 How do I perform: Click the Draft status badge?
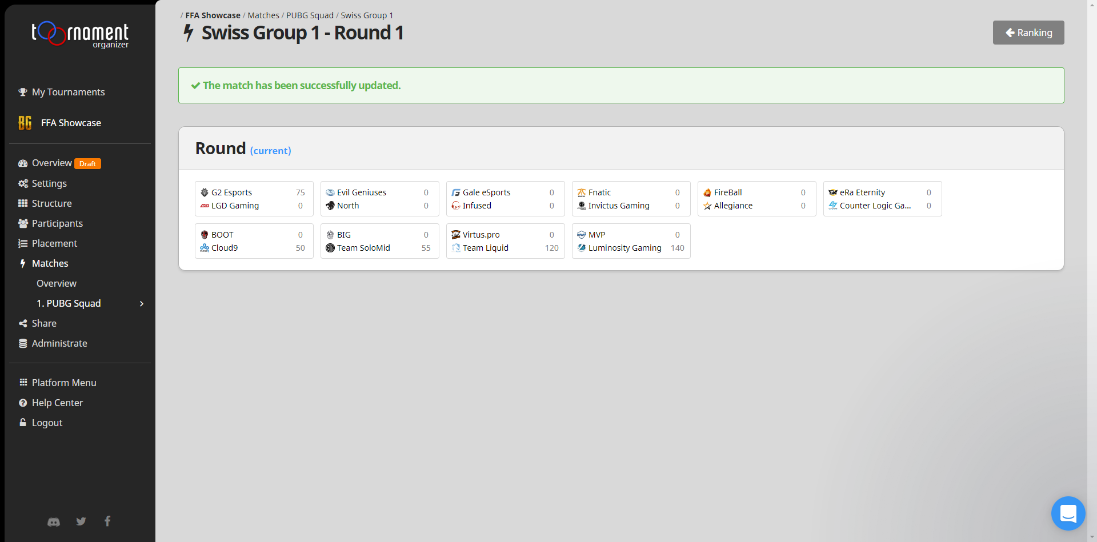pyautogui.click(x=87, y=164)
